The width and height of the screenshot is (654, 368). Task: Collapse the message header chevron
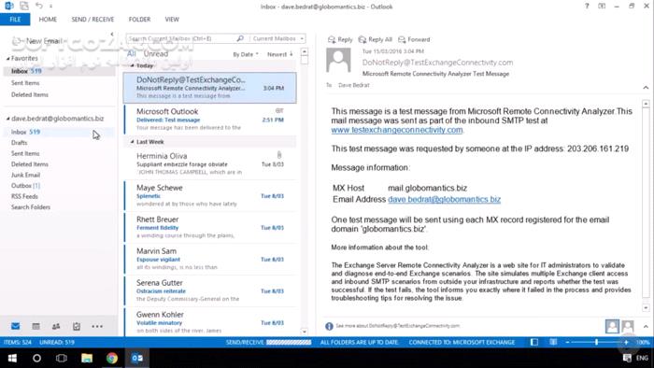pos(646,88)
